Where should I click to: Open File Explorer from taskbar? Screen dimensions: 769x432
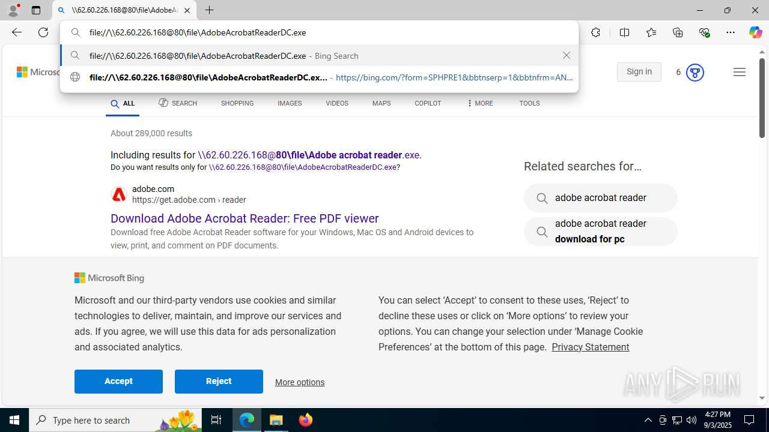pos(276,420)
